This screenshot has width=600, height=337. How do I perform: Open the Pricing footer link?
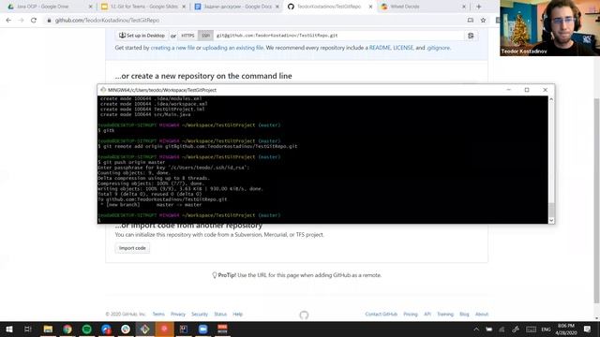point(411,315)
